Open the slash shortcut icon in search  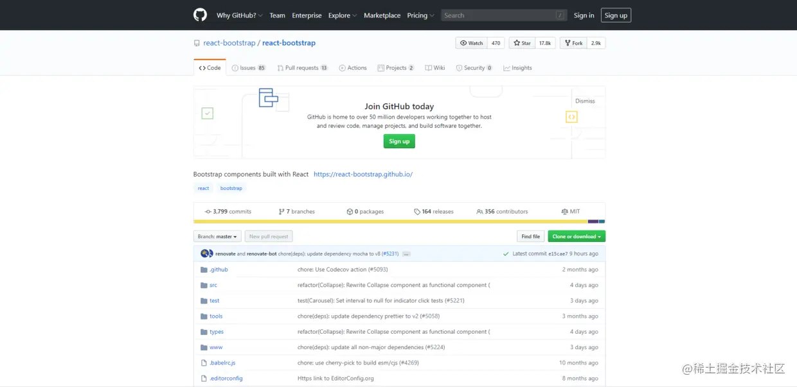tap(560, 15)
